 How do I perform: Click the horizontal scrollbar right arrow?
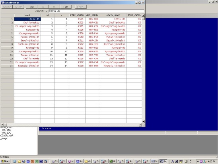(x=140, y=124)
